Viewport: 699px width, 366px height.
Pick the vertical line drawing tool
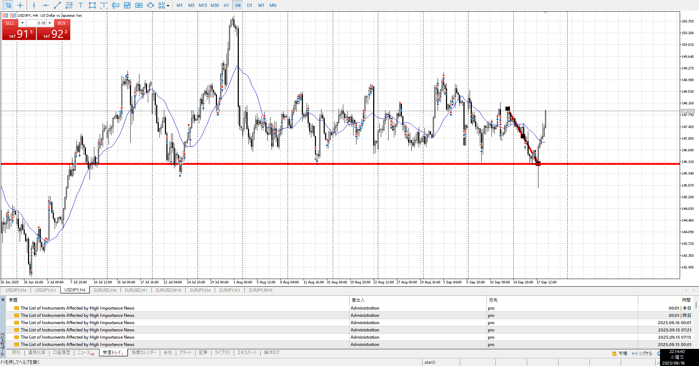click(x=34, y=5)
